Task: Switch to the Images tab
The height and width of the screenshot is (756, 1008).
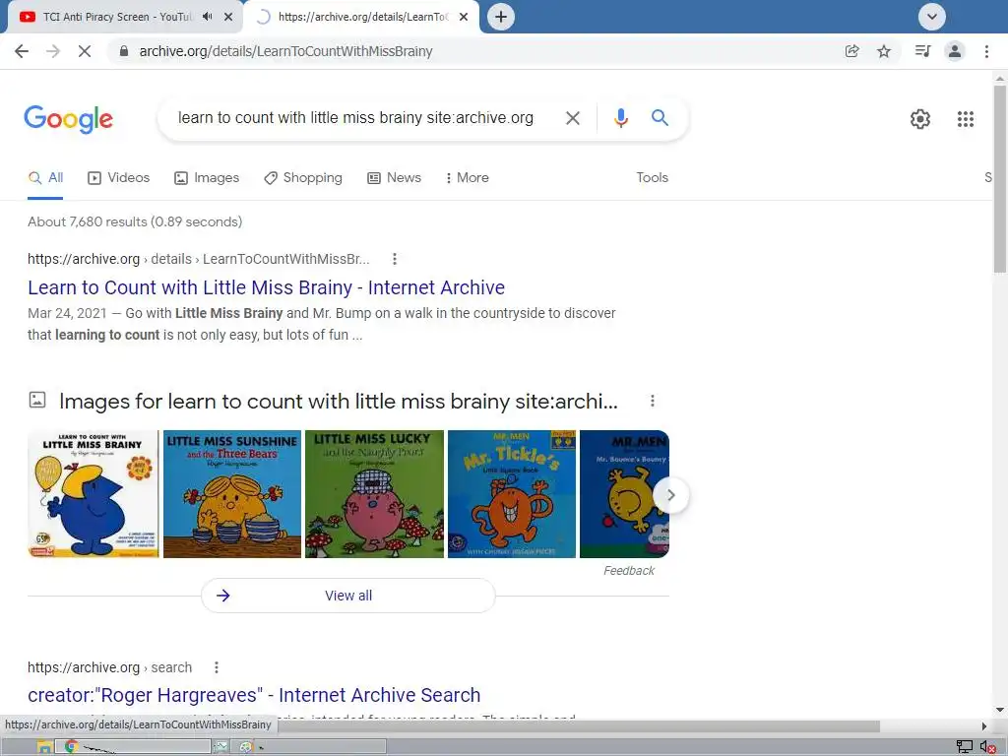Action: pos(207,178)
